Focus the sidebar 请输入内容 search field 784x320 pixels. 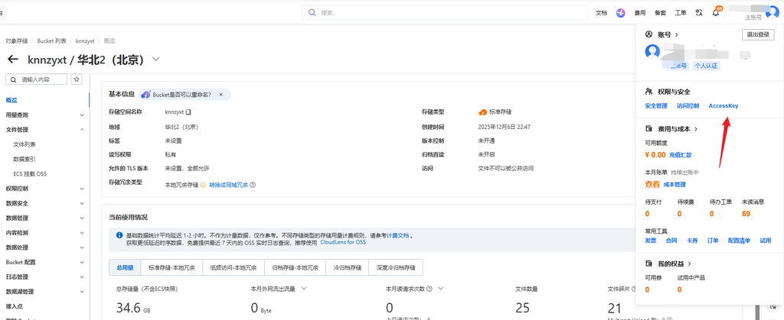tap(36, 79)
